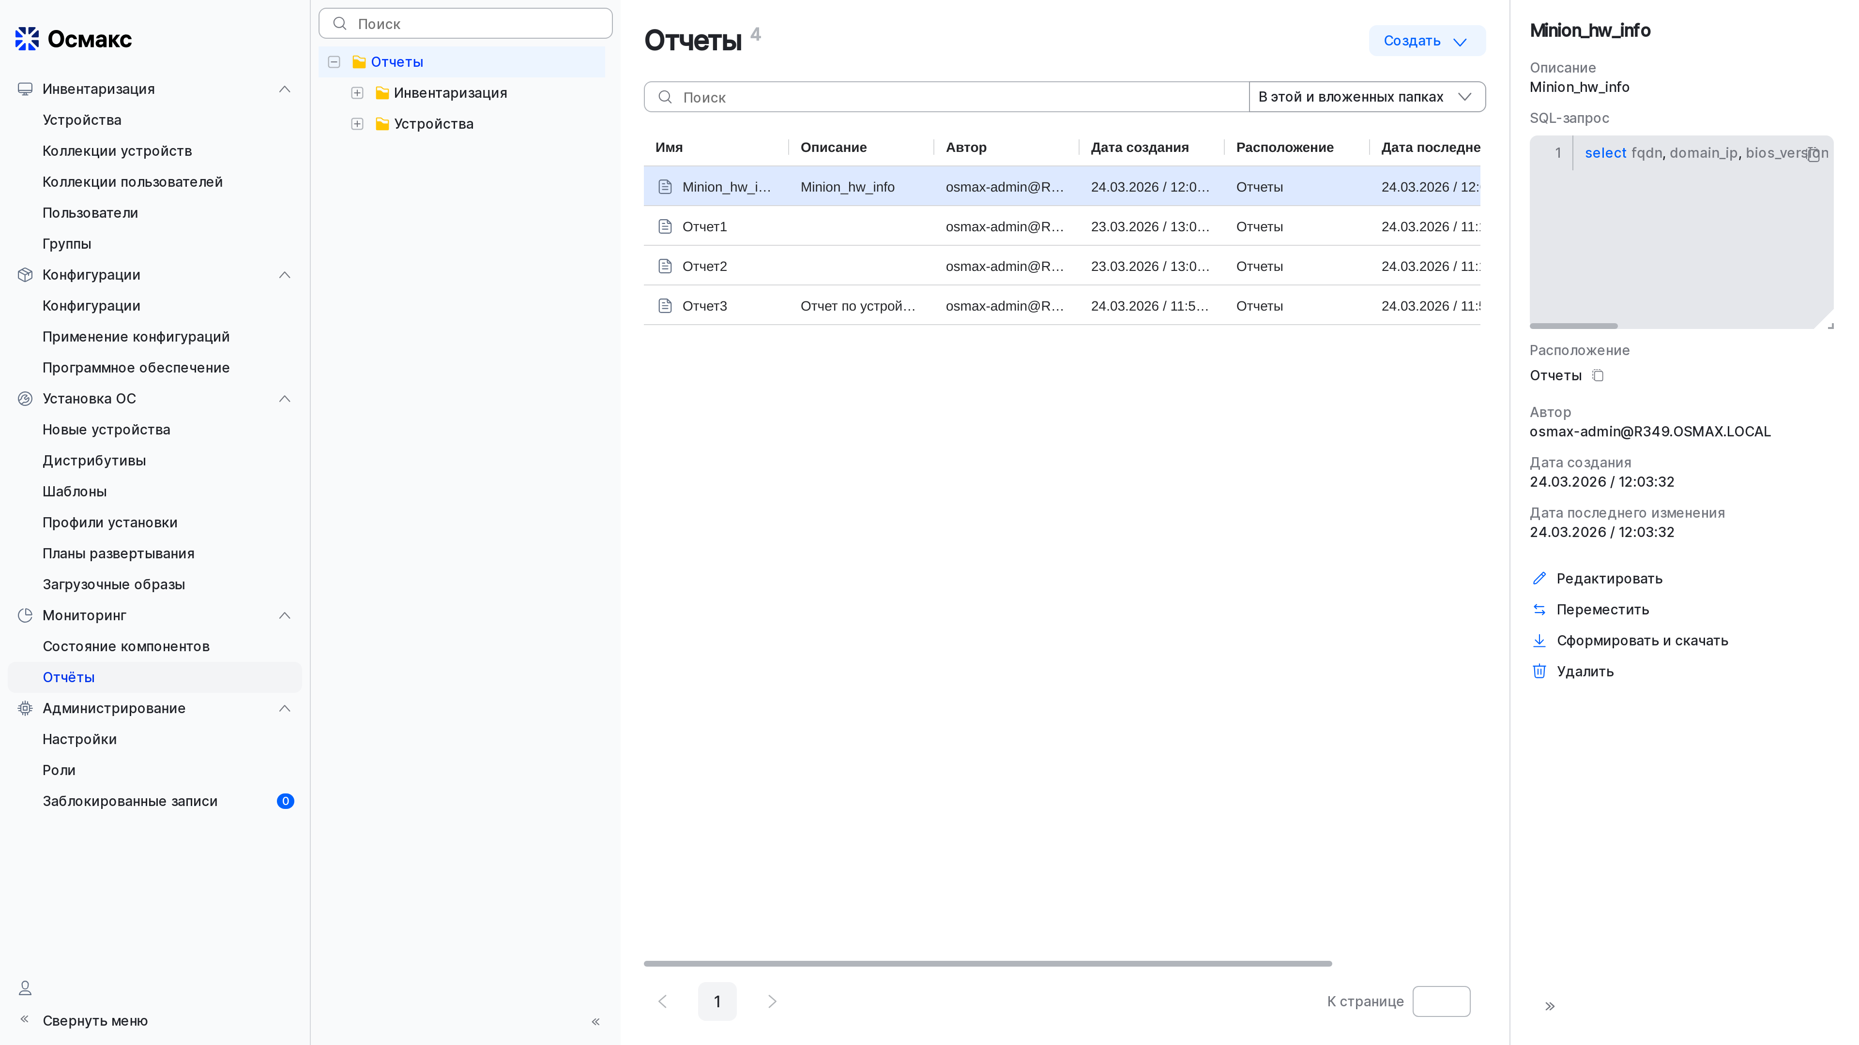The height and width of the screenshot is (1045, 1859).
Task: Click the Move report icon (Переместить)
Action: [x=1539, y=610]
